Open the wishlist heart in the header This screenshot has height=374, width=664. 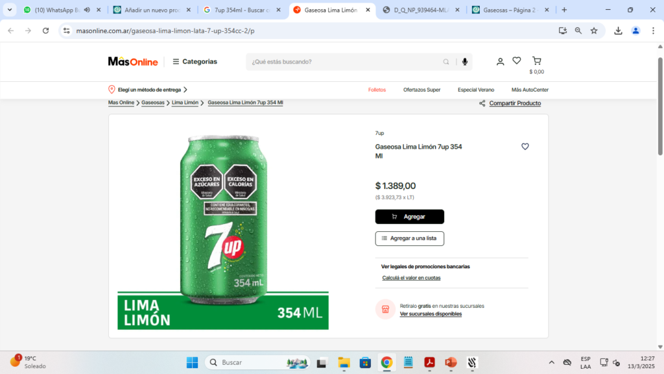(x=517, y=61)
